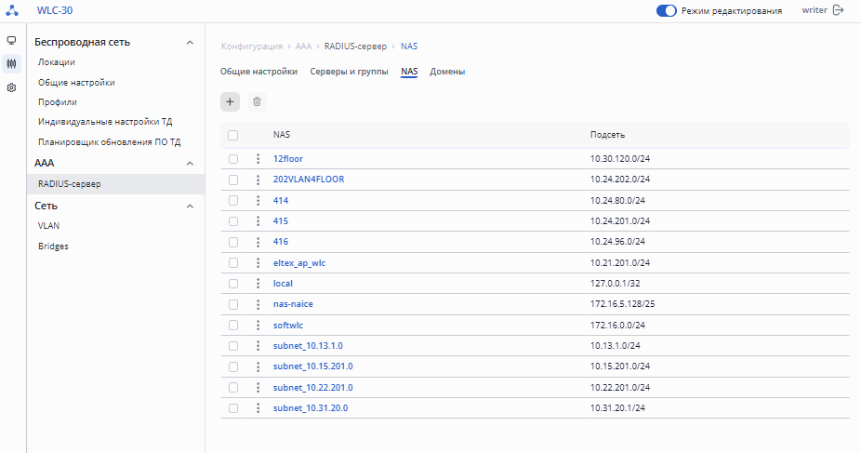Toggle the Режим редактирования switch

click(666, 10)
